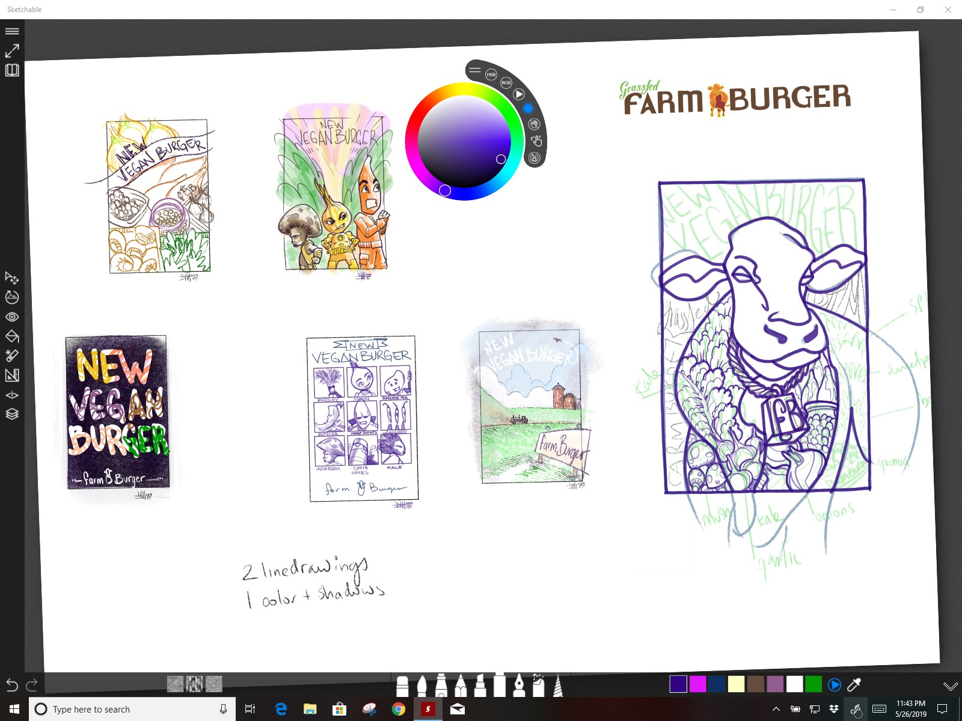This screenshot has height=721, width=962.
Task: Activate the eyedropper color picker
Action: tap(854, 684)
